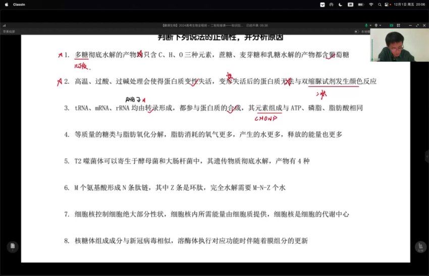Click the menu bar date and time

(x=409, y=5)
